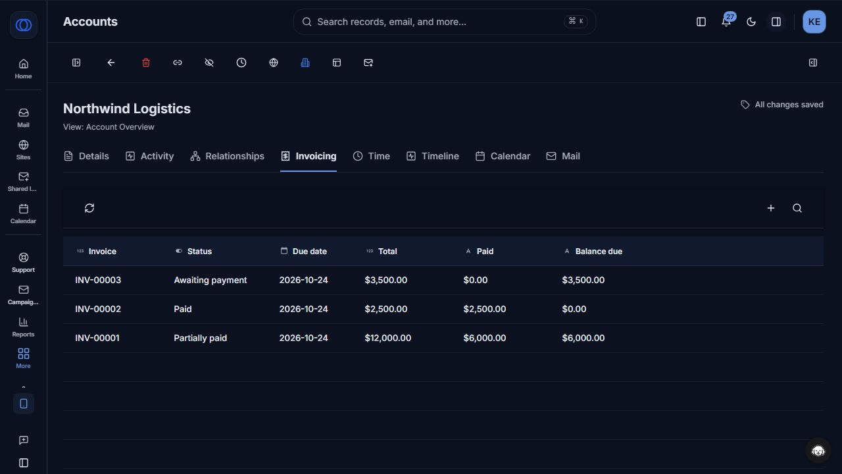Image resolution: width=842 pixels, height=474 pixels.
Task: Refresh the invoice list
Action: pyautogui.click(x=89, y=208)
